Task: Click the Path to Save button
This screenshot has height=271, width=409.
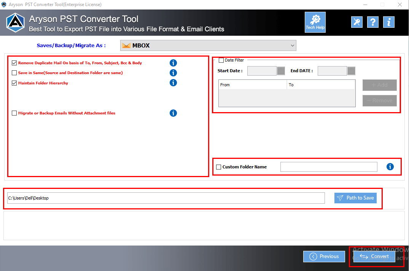Action: coord(355,198)
